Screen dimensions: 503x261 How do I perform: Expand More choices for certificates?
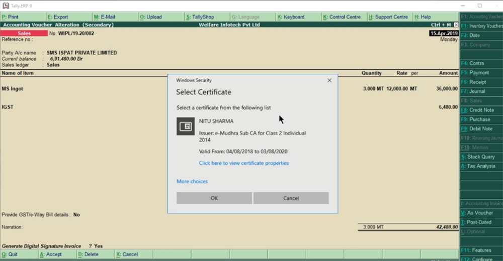[x=192, y=181]
